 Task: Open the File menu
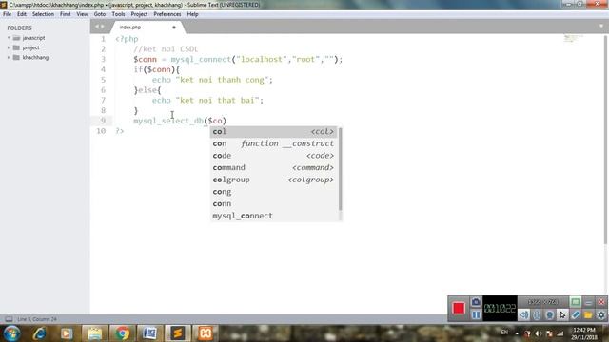7,14
